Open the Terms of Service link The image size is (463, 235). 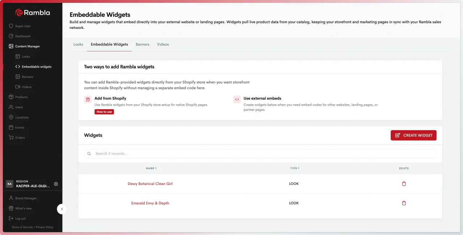point(22,227)
